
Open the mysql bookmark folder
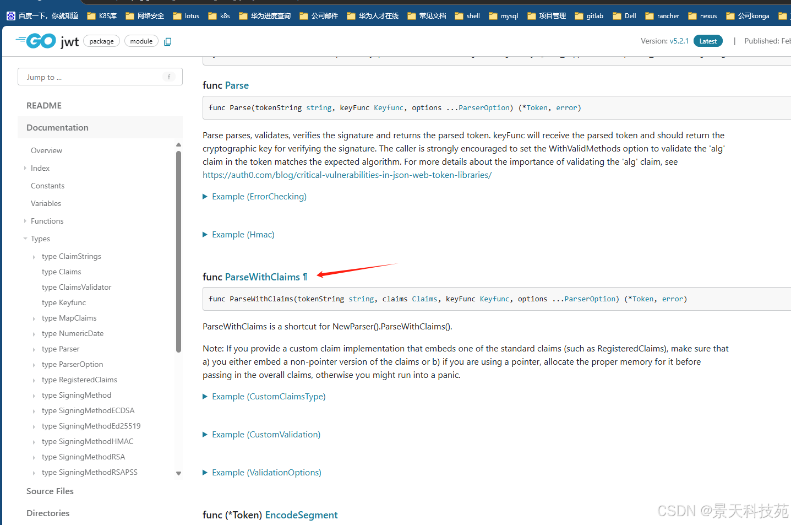(504, 16)
